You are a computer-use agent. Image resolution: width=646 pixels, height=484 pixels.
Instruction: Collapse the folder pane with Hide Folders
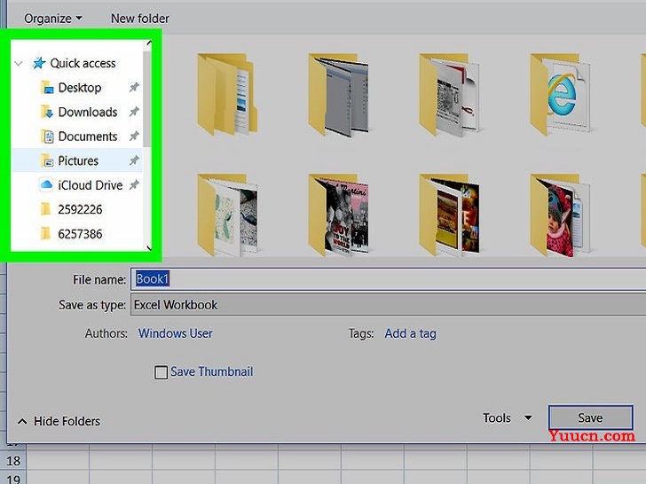59,421
